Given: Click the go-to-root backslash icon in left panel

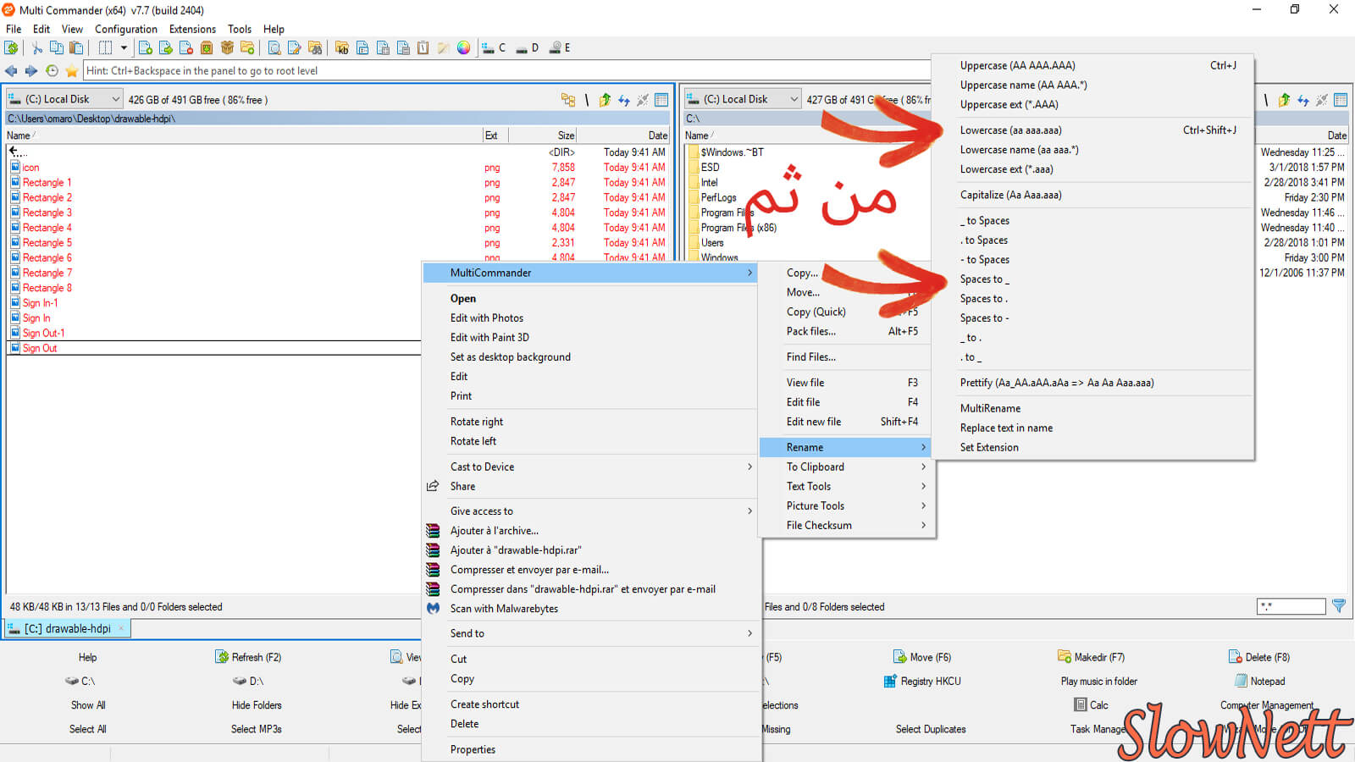Looking at the screenshot, I should click(x=586, y=100).
